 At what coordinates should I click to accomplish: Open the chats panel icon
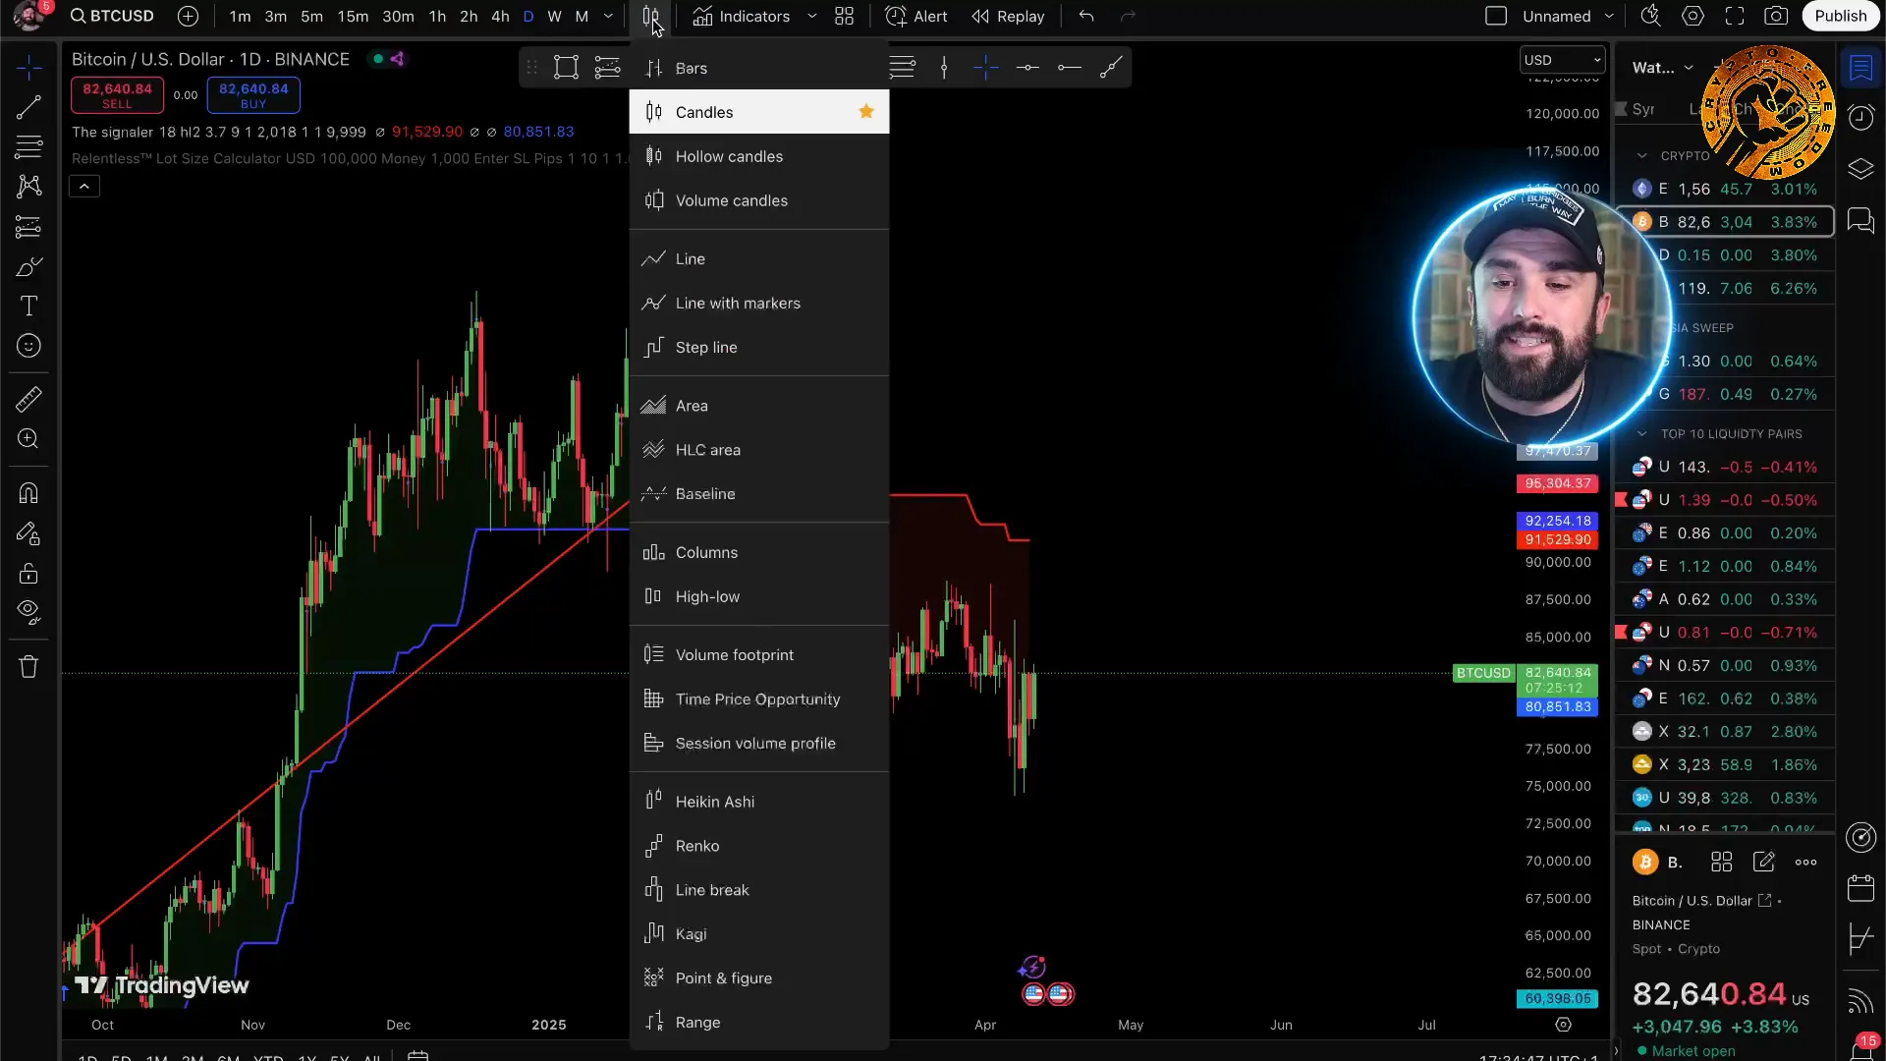[x=1860, y=220]
